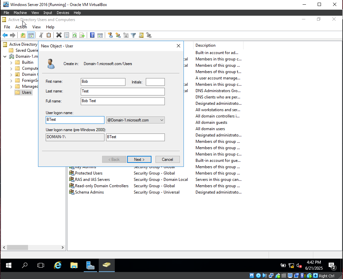Click the network warning tray icon
The width and height of the screenshot is (343, 279).
click(291, 266)
